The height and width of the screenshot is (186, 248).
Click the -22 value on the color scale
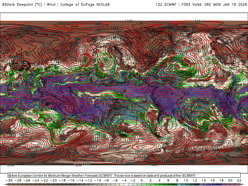click(x=45, y=180)
